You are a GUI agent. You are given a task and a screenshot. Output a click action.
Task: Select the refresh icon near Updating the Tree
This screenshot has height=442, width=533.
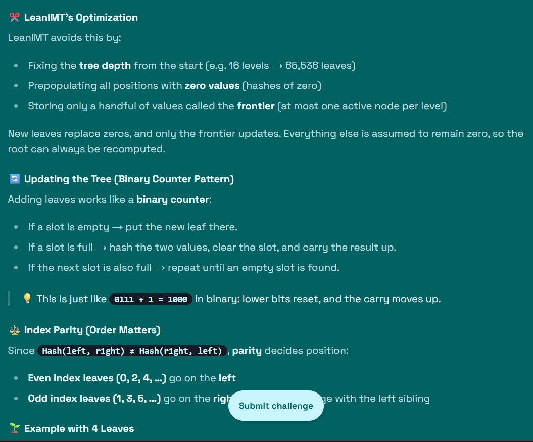(x=14, y=178)
